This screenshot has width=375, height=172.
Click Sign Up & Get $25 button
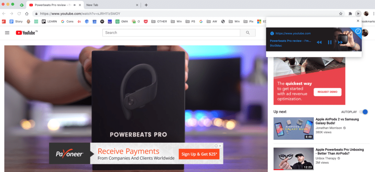click(x=199, y=154)
